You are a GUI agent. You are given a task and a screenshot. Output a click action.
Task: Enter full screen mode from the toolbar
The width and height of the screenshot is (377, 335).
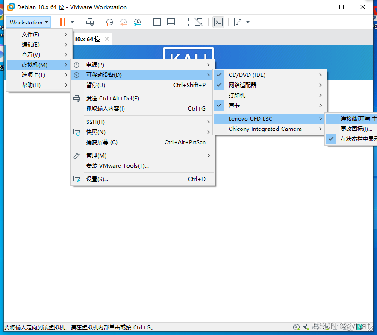185,22
